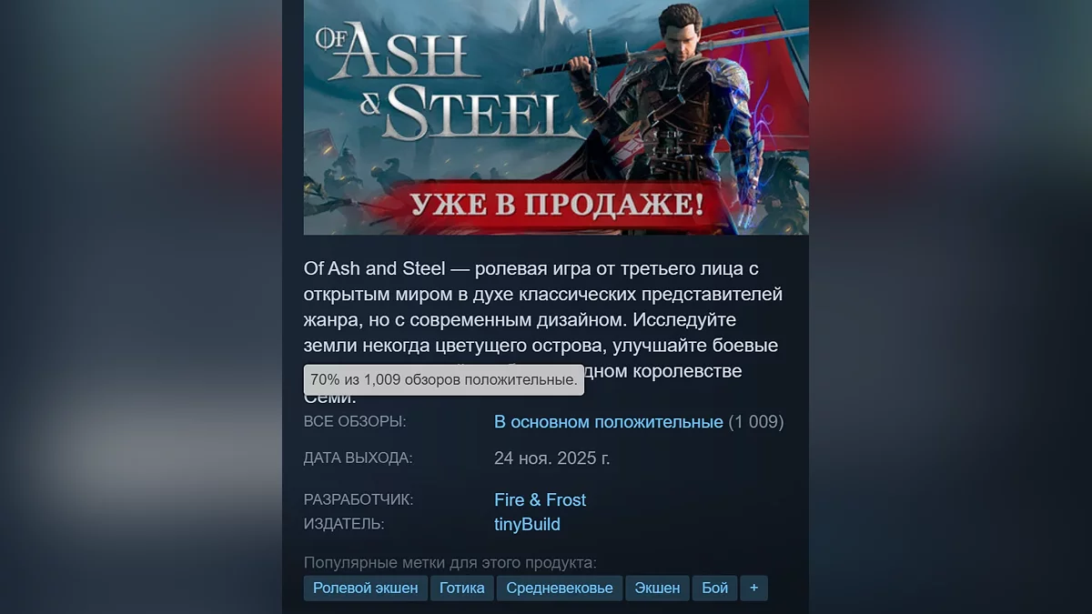This screenshot has width=1092, height=614.
Task: Click the game description paragraph
Action: (x=544, y=333)
